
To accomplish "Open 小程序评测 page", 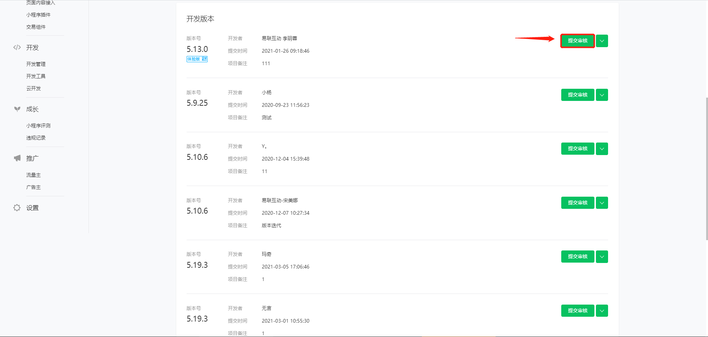I will point(38,125).
